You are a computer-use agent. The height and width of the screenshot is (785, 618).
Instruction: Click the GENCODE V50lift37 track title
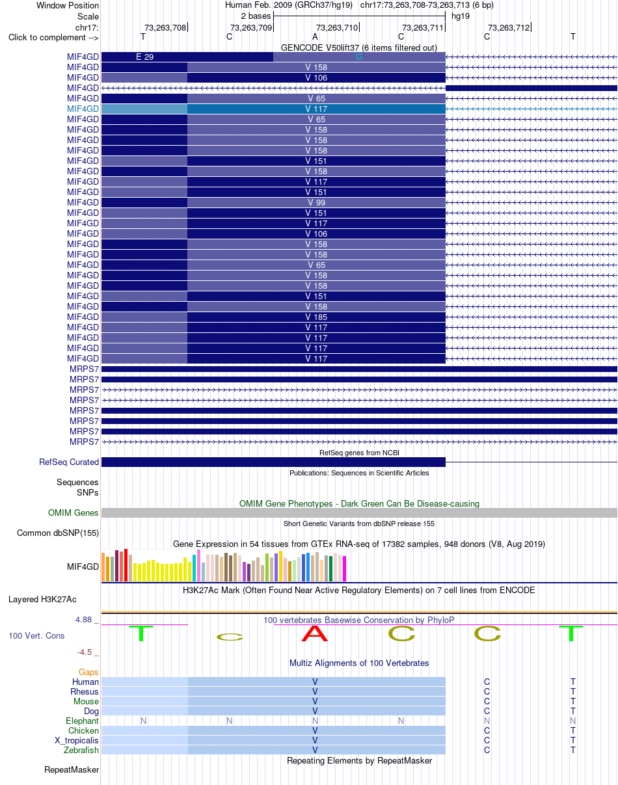tap(358, 47)
